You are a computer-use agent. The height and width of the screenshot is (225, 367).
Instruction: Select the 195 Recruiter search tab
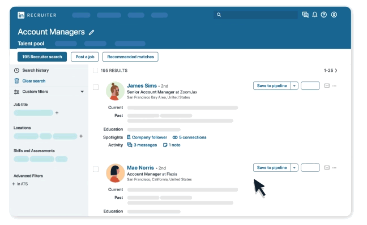(x=42, y=57)
